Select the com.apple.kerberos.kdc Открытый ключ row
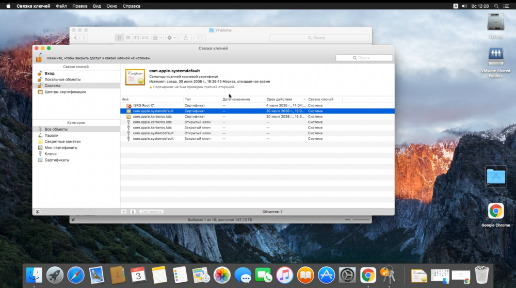The image size is (516, 288). (257, 122)
